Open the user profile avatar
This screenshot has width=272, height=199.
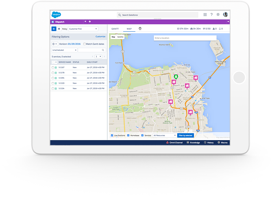pyautogui.click(x=225, y=15)
